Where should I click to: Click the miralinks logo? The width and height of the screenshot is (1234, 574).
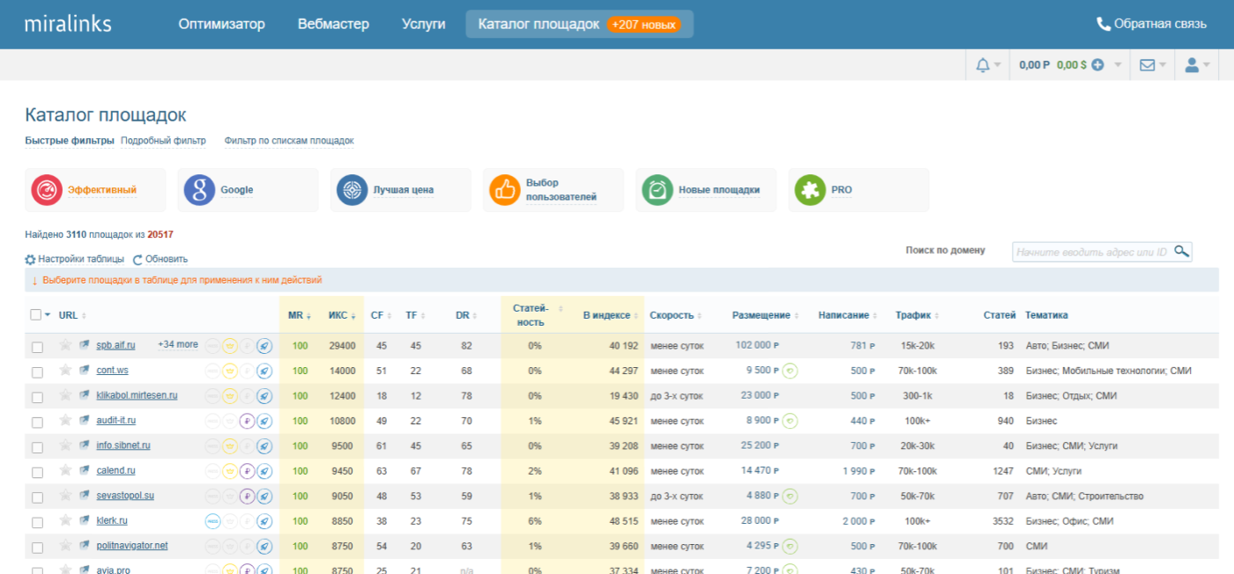pyautogui.click(x=68, y=23)
